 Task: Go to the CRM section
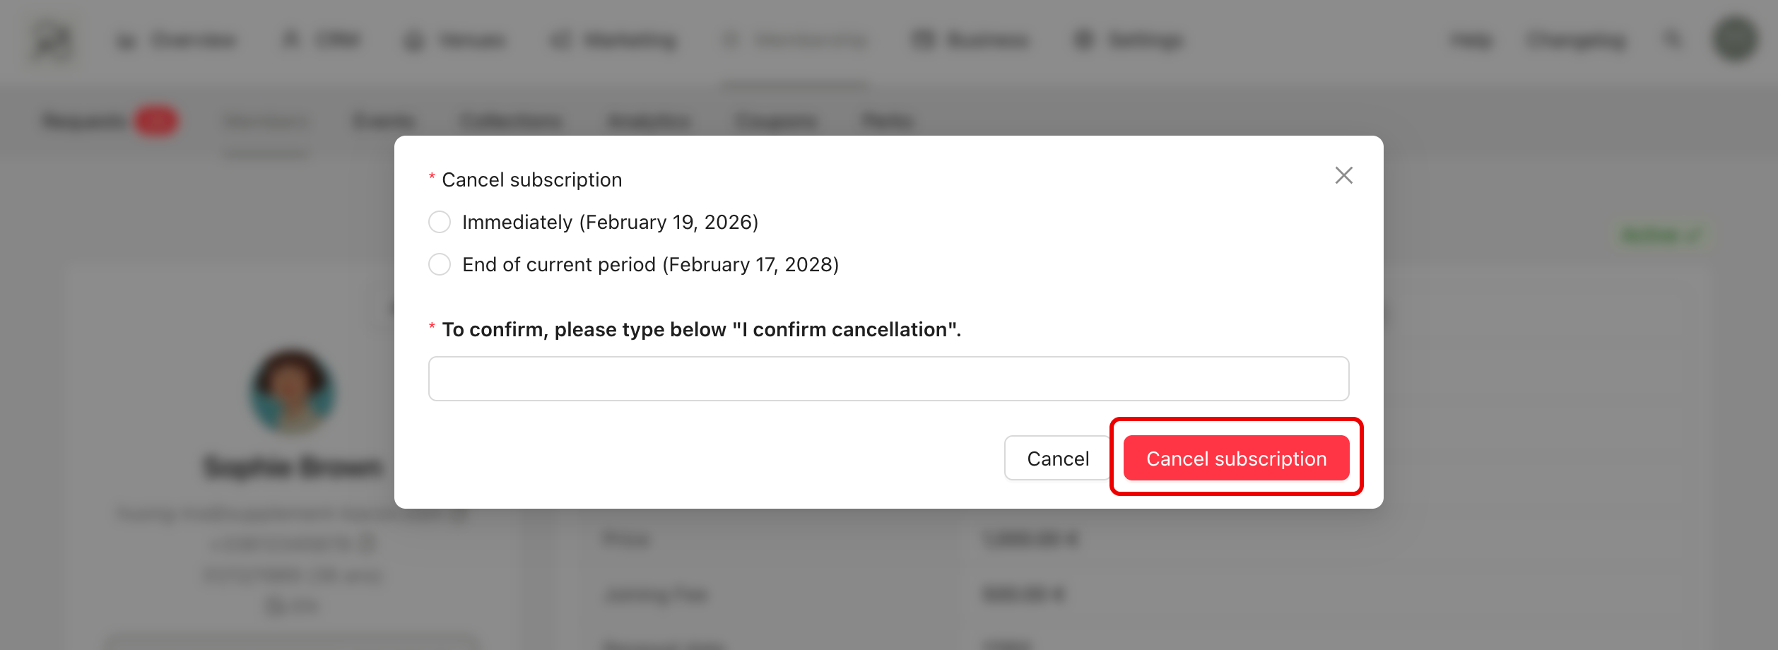322,41
